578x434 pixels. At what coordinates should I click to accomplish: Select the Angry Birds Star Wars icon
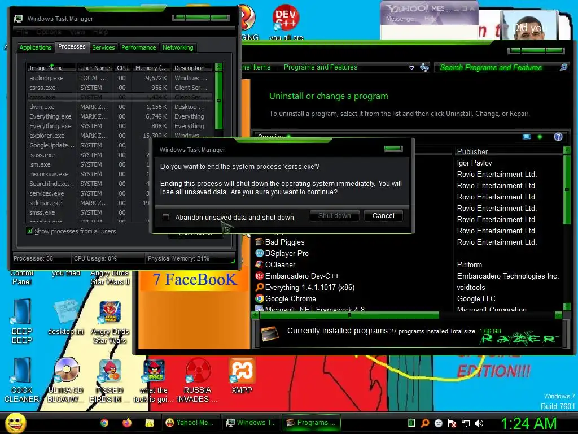(x=110, y=322)
